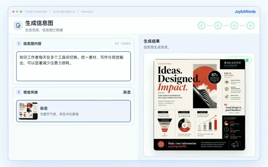This screenshot has width=268, height=167.
Task: Click the result breadcrumb segment
Action: [x=87, y=12]
